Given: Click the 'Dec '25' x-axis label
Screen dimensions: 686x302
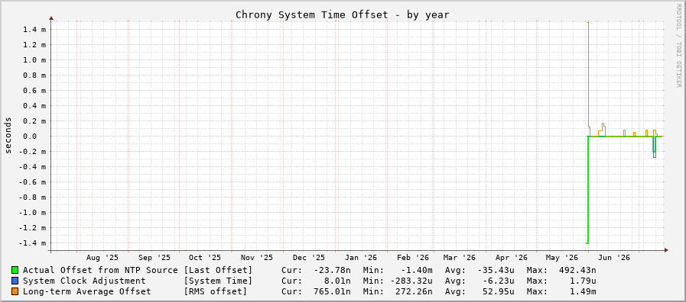Looking at the screenshot, I should coord(309,258).
